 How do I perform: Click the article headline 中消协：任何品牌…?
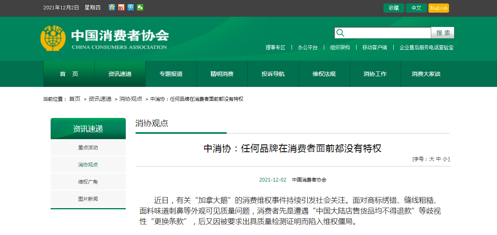pyautogui.click(x=293, y=148)
